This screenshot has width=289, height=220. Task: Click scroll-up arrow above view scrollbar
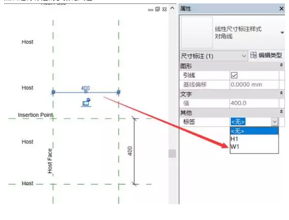click(x=172, y=8)
